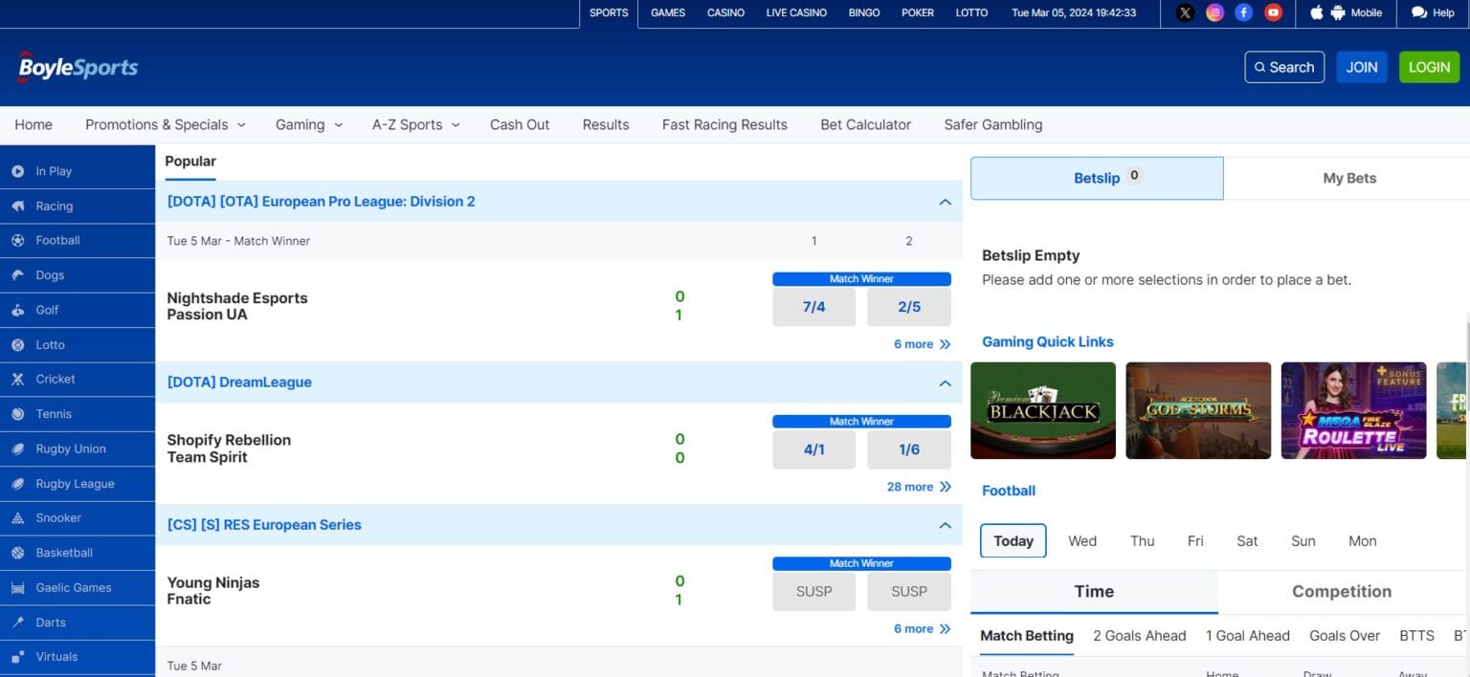1470x677 pixels.
Task: Switch to the My Bets tab
Action: (x=1348, y=178)
